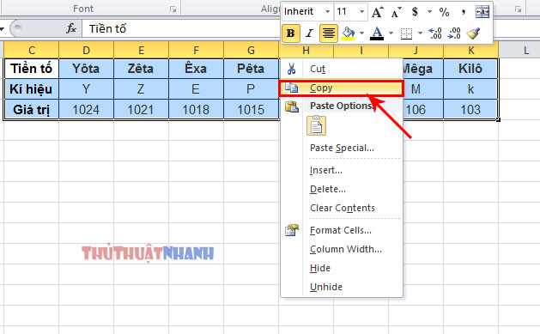Choose Hide from context menu
The width and height of the screenshot is (540, 334).
[x=342, y=268]
